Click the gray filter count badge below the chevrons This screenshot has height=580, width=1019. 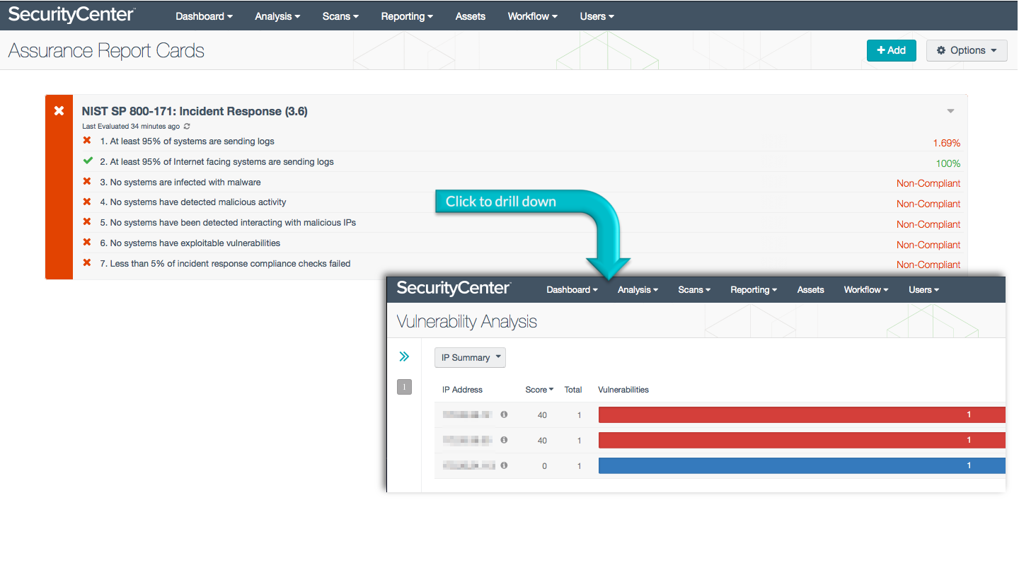click(x=404, y=387)
